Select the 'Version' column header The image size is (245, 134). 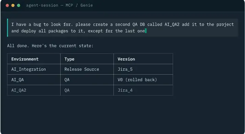click(143, 59)
